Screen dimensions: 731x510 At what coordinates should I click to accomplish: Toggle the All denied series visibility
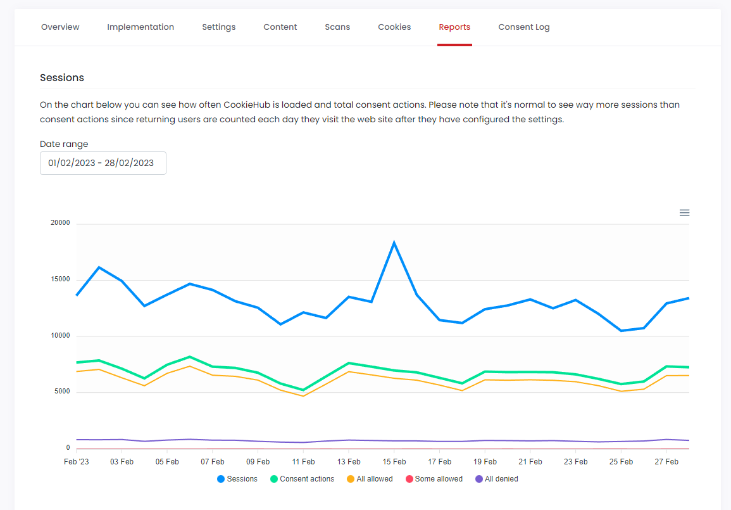click(502, 479)
